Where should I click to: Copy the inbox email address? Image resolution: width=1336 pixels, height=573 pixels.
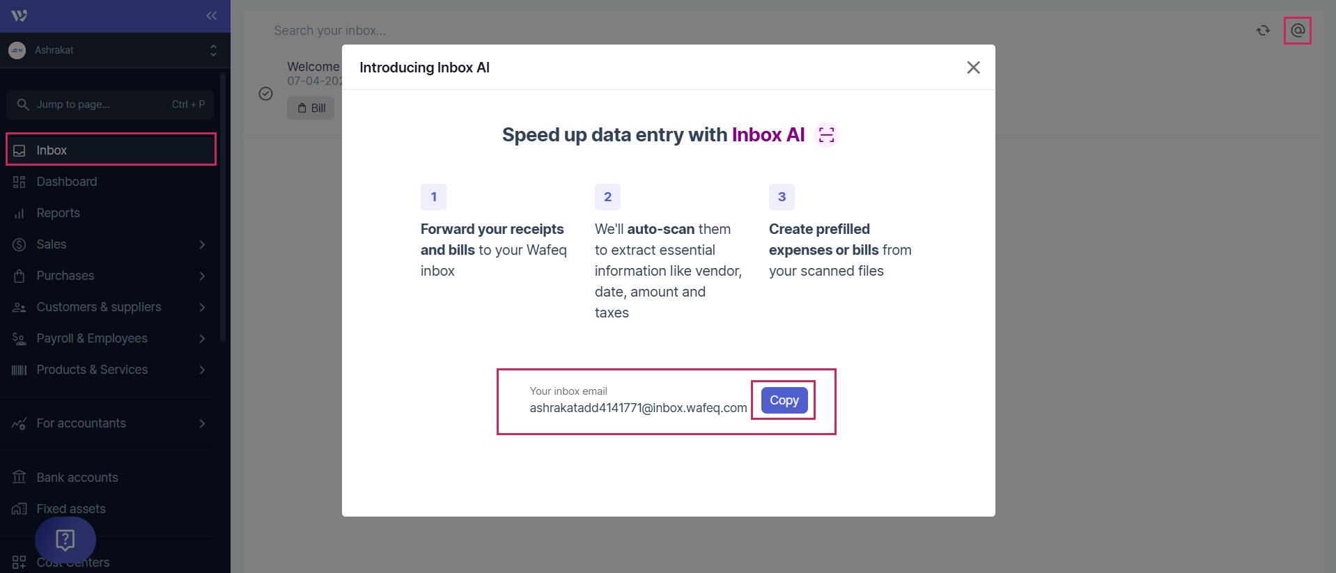coord(783,400)
